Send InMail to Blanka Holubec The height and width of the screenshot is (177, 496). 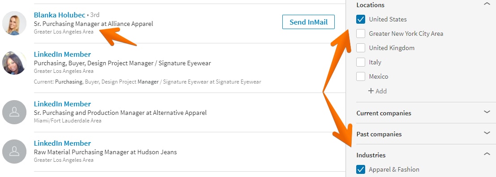click(308, 22)
